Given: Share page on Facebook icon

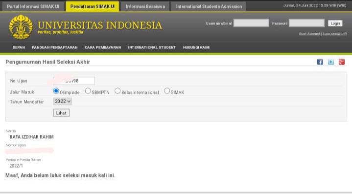Looking at the screenshot, I should pos(320,62).
